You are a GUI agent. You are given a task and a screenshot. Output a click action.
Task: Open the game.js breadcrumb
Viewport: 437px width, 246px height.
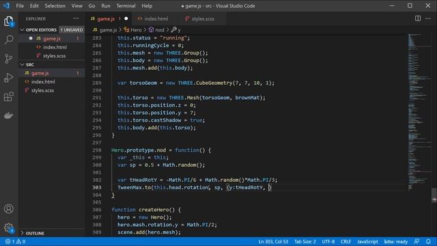pyautogui.click(x=105, y=29)
